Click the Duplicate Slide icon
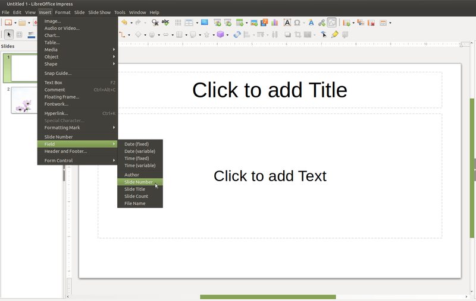476x301 pixels. click(x=361, y=23)
